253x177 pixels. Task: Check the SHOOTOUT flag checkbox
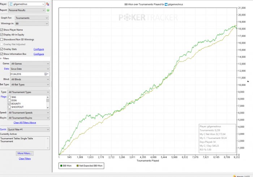click(x=9, y=107)
